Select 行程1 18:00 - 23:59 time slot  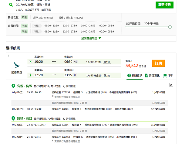pos(88,26)
